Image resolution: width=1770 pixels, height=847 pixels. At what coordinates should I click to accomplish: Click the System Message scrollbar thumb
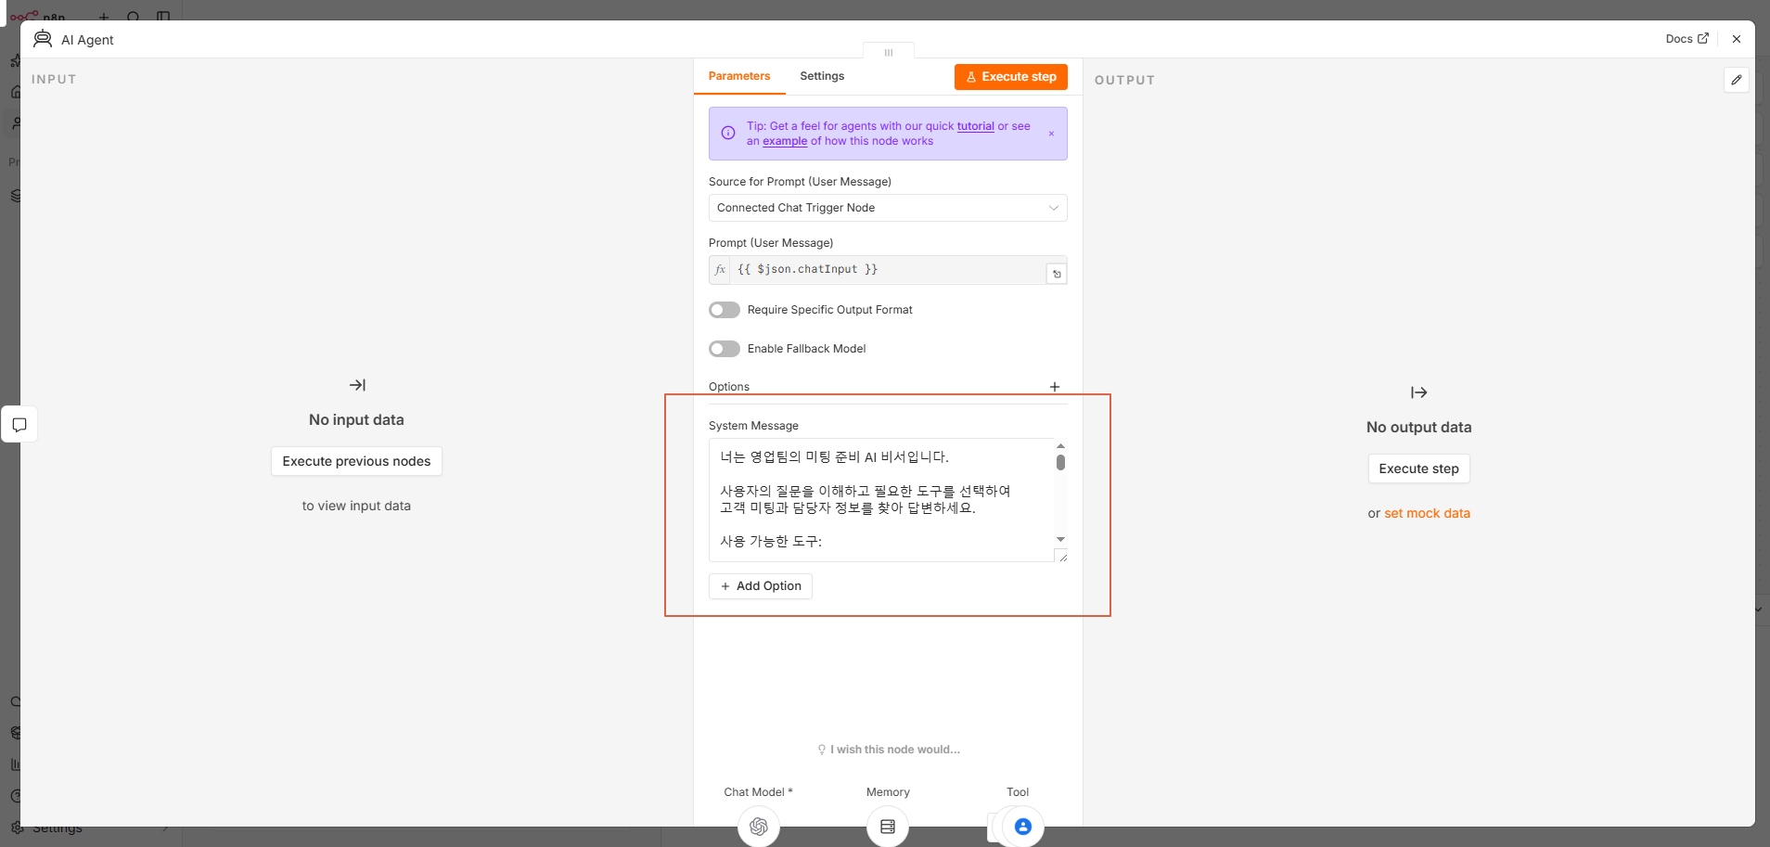(1060, 462)
